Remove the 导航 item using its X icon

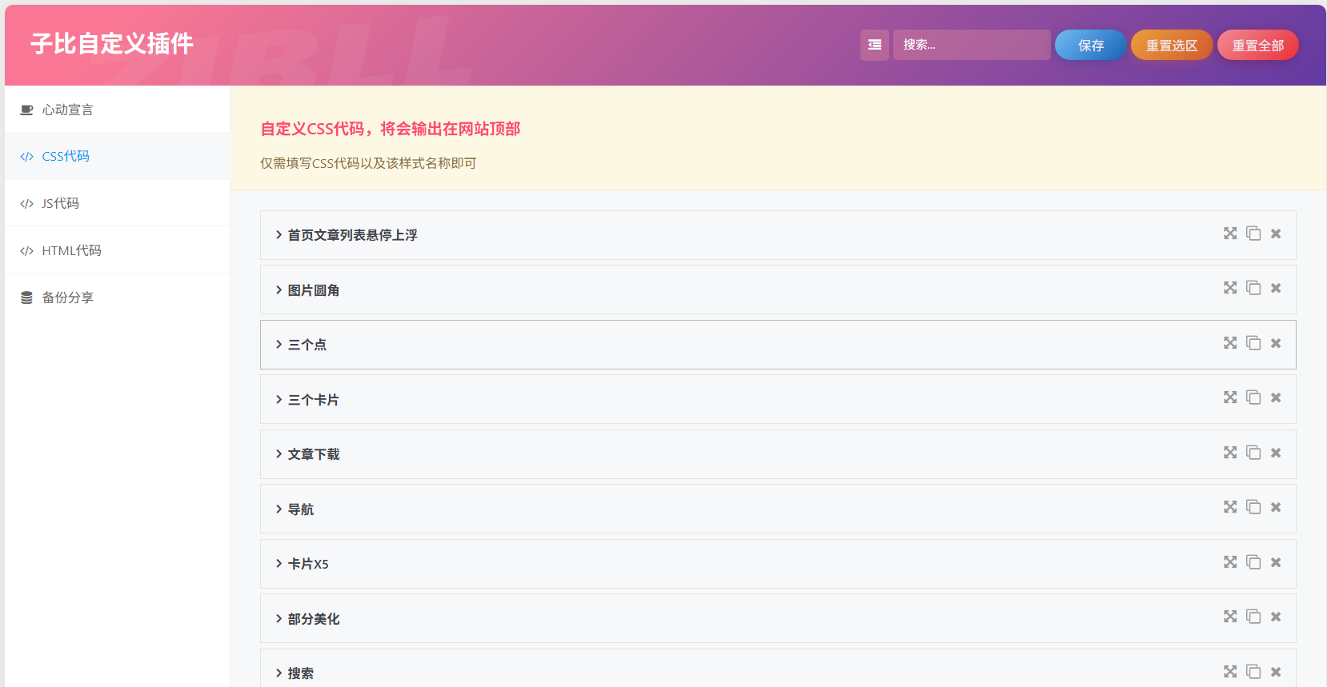coord(1276,507)
